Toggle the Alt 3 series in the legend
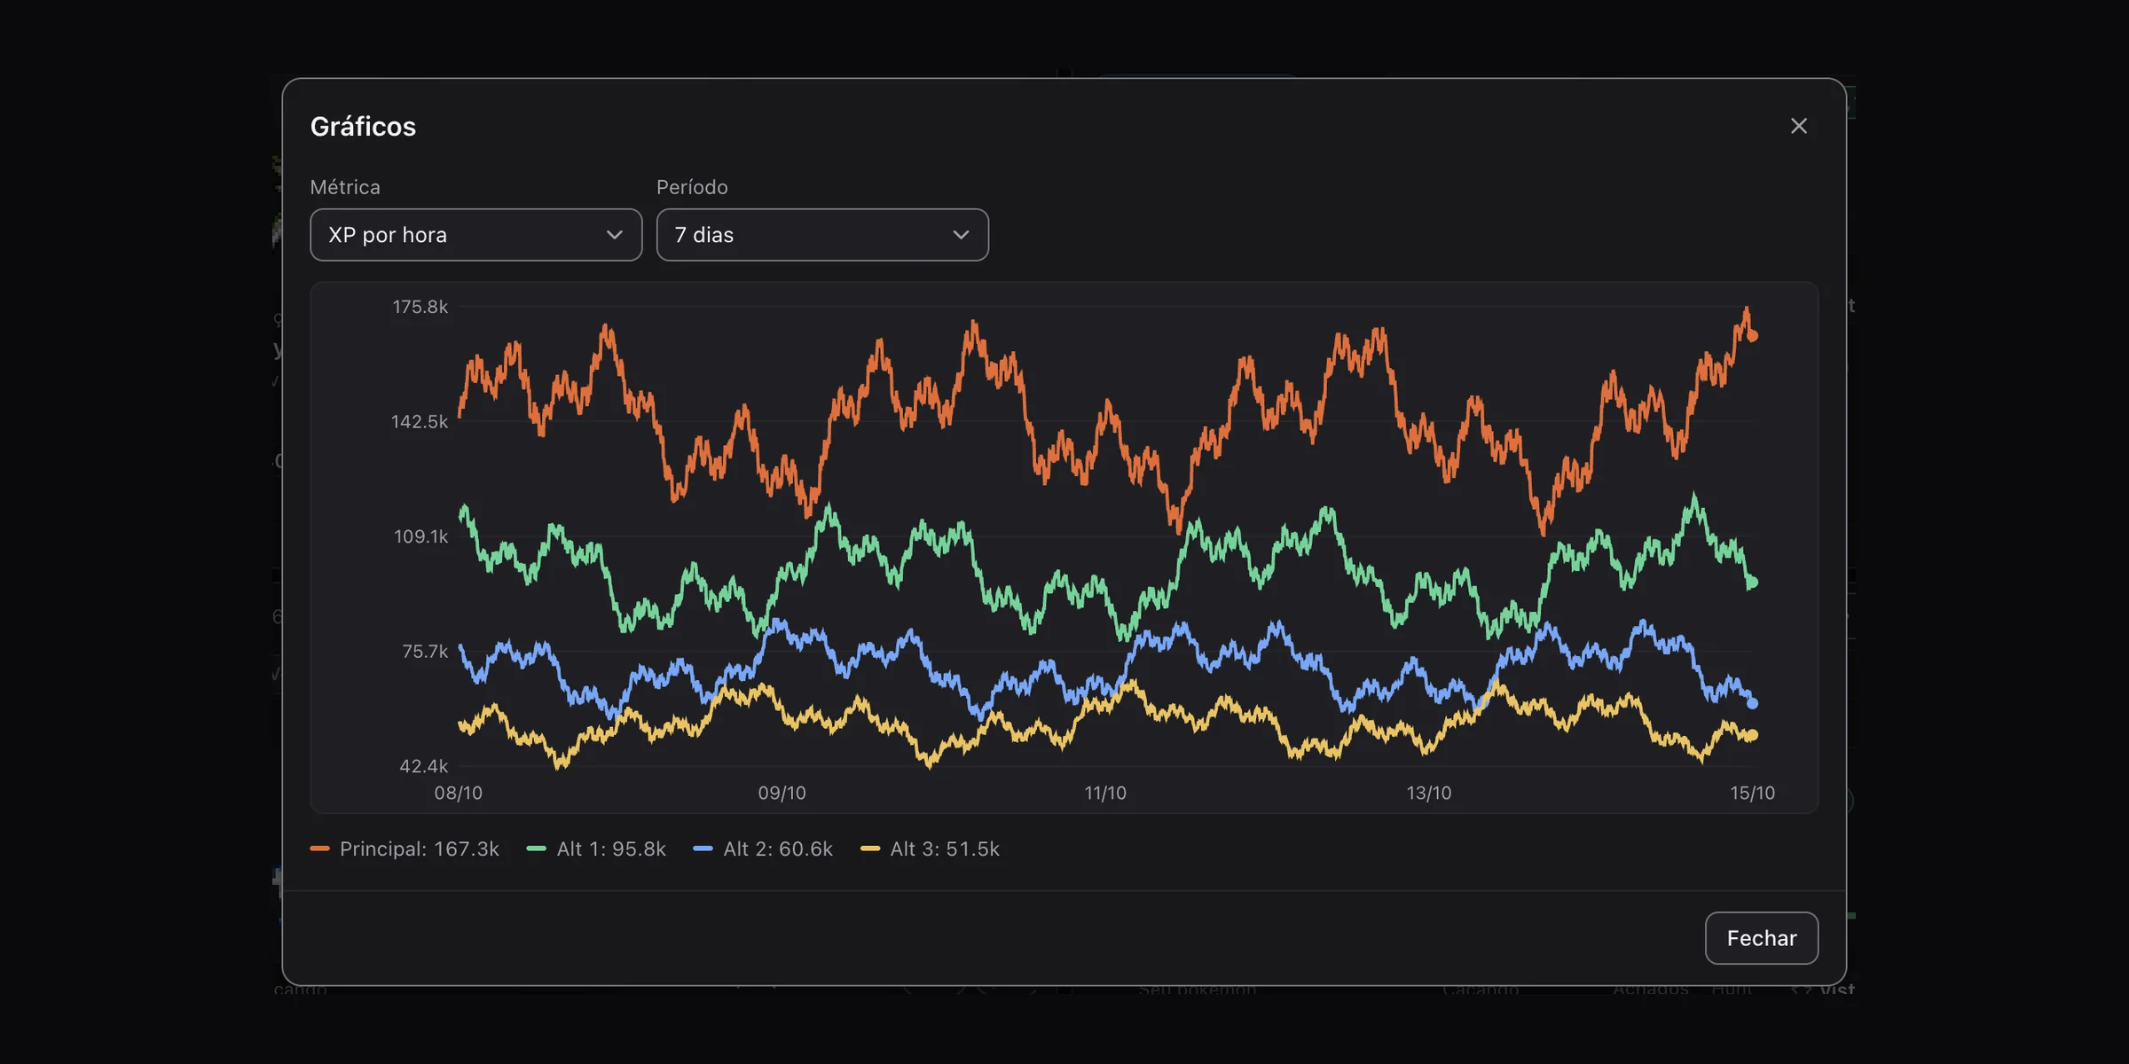 (x=930, y=849)
